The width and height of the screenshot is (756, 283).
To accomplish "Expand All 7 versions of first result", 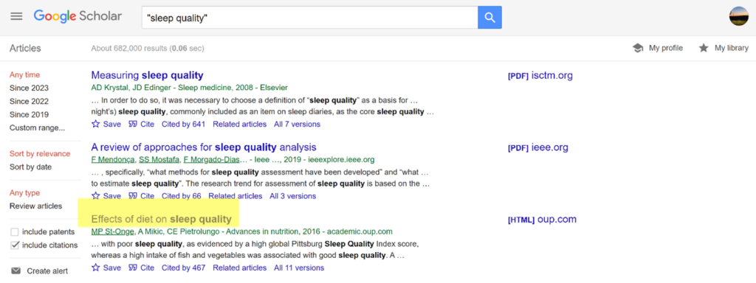I will [x=297, y=124].
